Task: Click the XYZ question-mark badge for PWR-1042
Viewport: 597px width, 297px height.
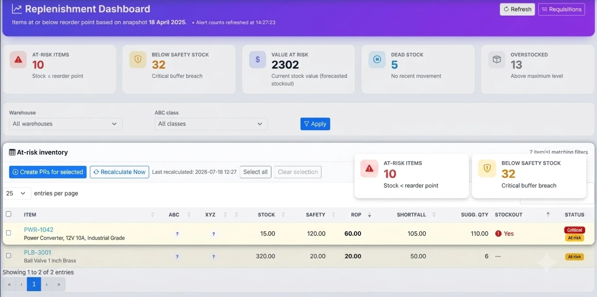Action: [x=214, y=234]
